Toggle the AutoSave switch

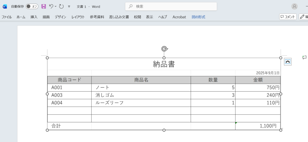pyautogui.click(x=32, y=7)
